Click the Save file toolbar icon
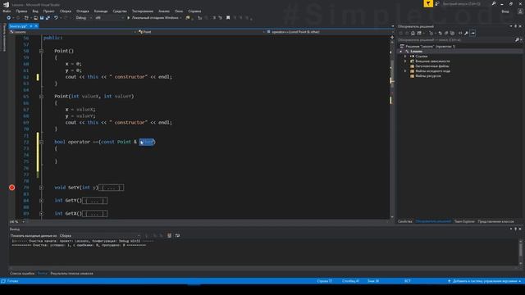Screen dimensions: 525x295 42,18
